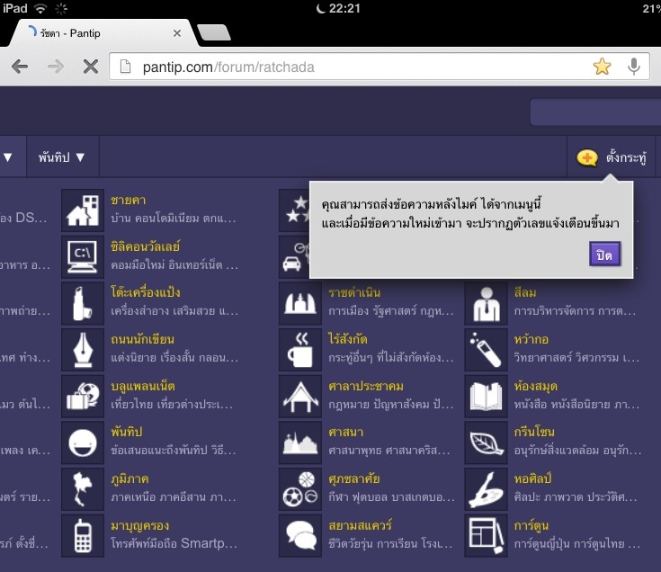Image resolution: width=661 pixels, height=572 pixels.
Task: Click the ตั้งกระทู้ new topic button
Action: tap(612, 157)
